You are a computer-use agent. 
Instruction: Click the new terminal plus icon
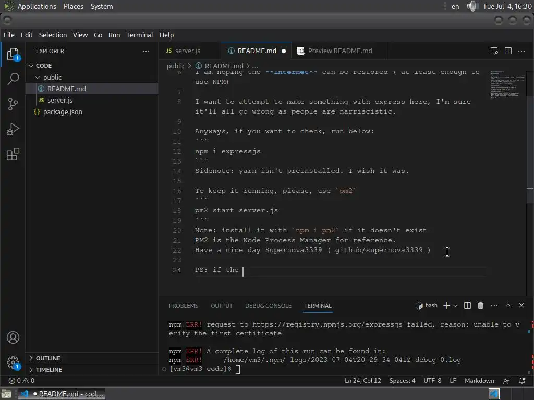click(446, 305)
